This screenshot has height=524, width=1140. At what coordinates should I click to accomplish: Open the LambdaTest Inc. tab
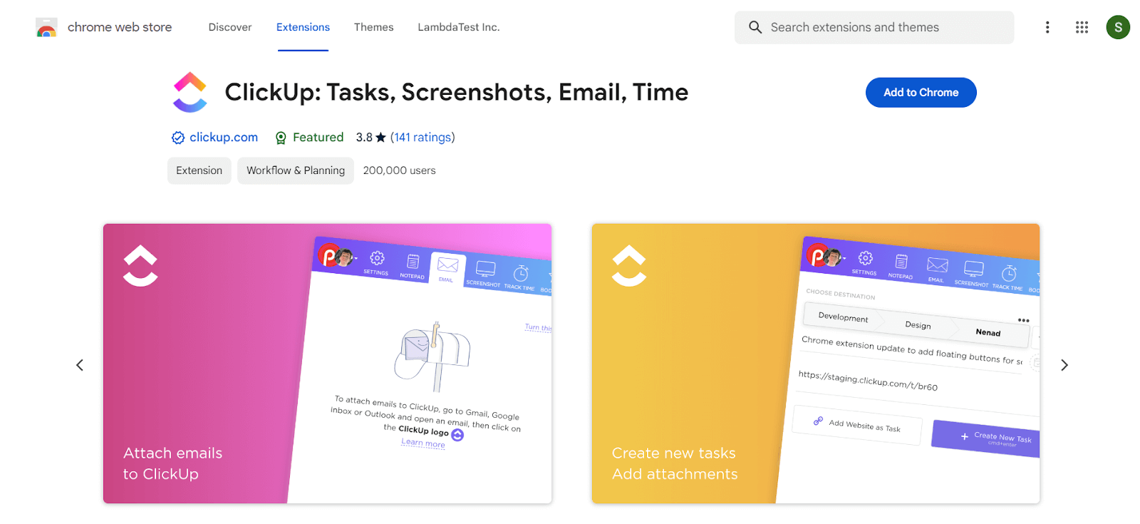point(459,27)
